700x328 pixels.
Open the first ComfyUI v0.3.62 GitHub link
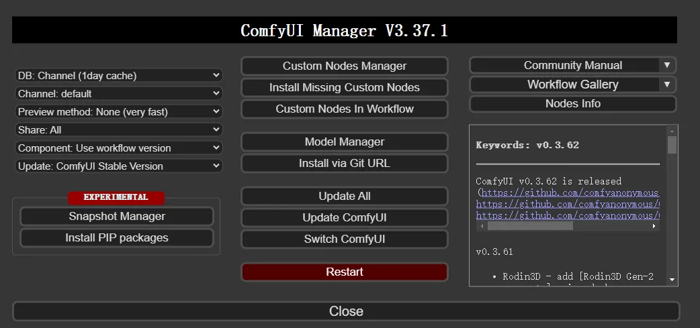click(571, 193)
